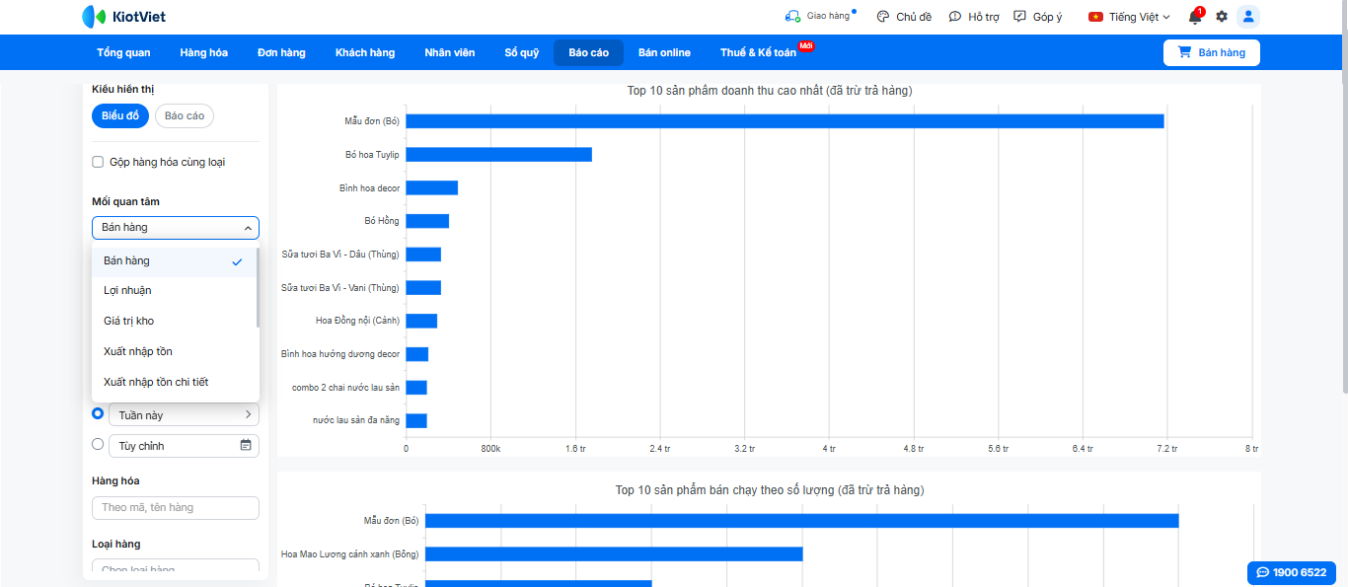Select the Tuần này radio button
Viewport: 1348px width, 587px height.
(98, 414)
